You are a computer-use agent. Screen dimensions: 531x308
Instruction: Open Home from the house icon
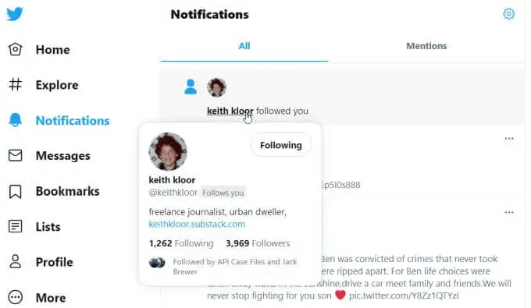16,49
